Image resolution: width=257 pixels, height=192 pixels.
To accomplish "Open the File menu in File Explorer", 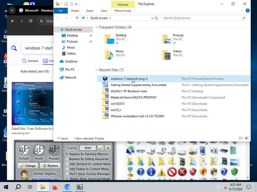I will (61, 11).
